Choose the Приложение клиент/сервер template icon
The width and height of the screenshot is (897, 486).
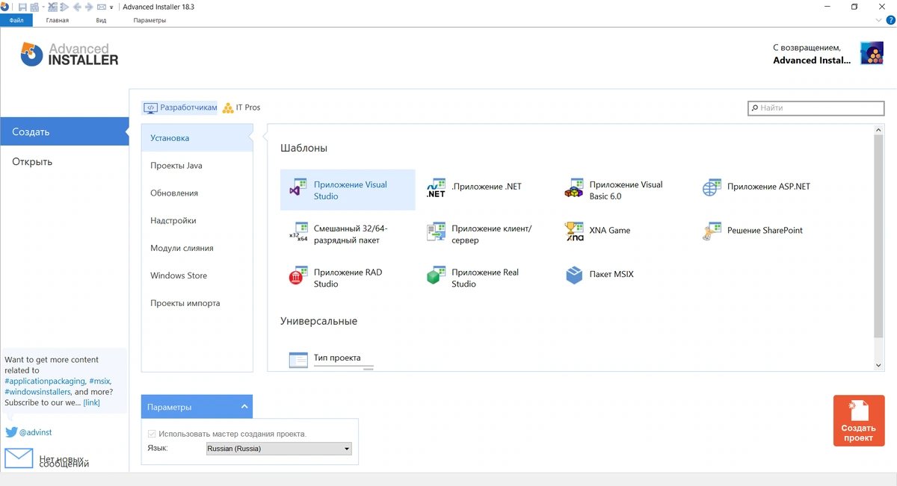click(x=436, y=232)
